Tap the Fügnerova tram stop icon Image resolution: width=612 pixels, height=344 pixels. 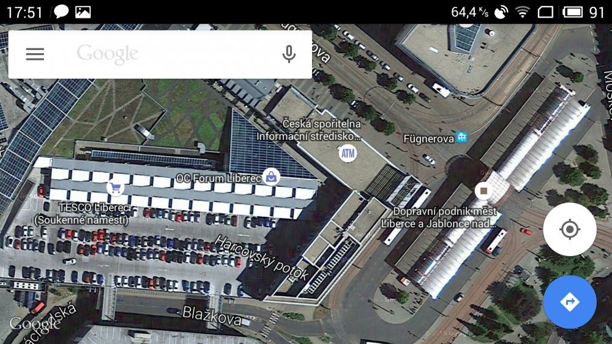click(x=461, y=137)
